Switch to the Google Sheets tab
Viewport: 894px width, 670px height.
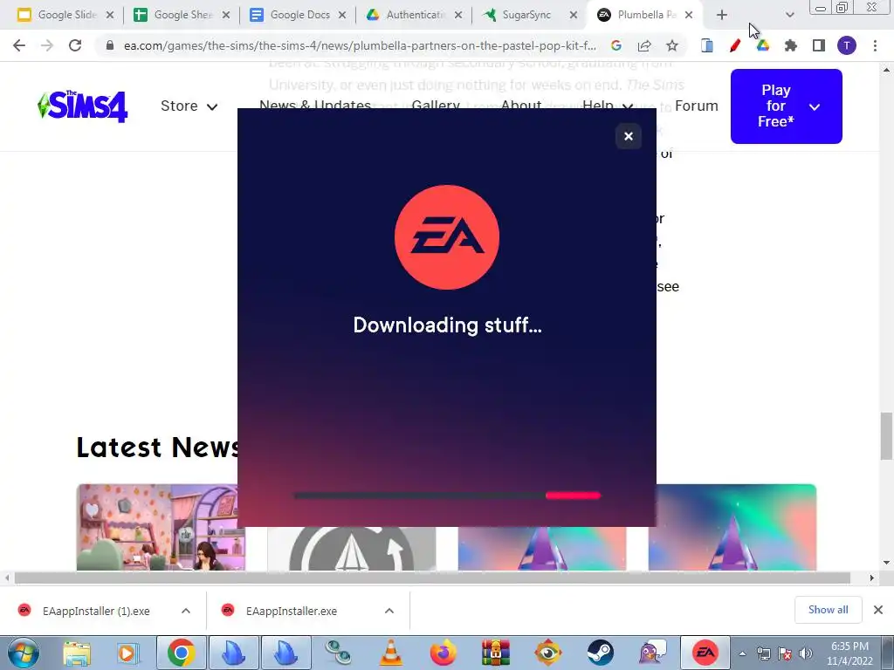182,15
